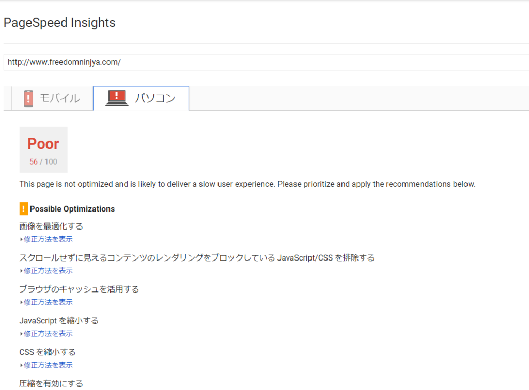The width and height of the screenshot is (529, 390).
Task: Expand fix details for ブラウザのキャッシュを活用する
Action: 48,302
